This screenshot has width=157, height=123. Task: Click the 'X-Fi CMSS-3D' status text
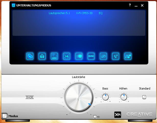(x=84, y=13)
